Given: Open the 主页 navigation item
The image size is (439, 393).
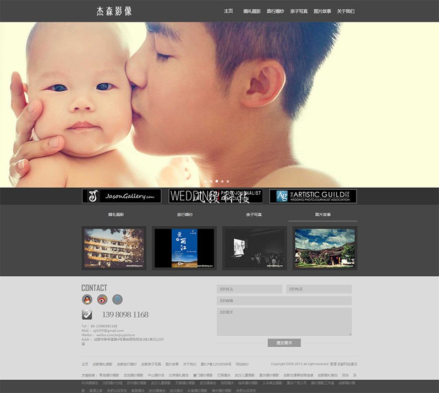Looking at the screenshot, I should (228, 11).
